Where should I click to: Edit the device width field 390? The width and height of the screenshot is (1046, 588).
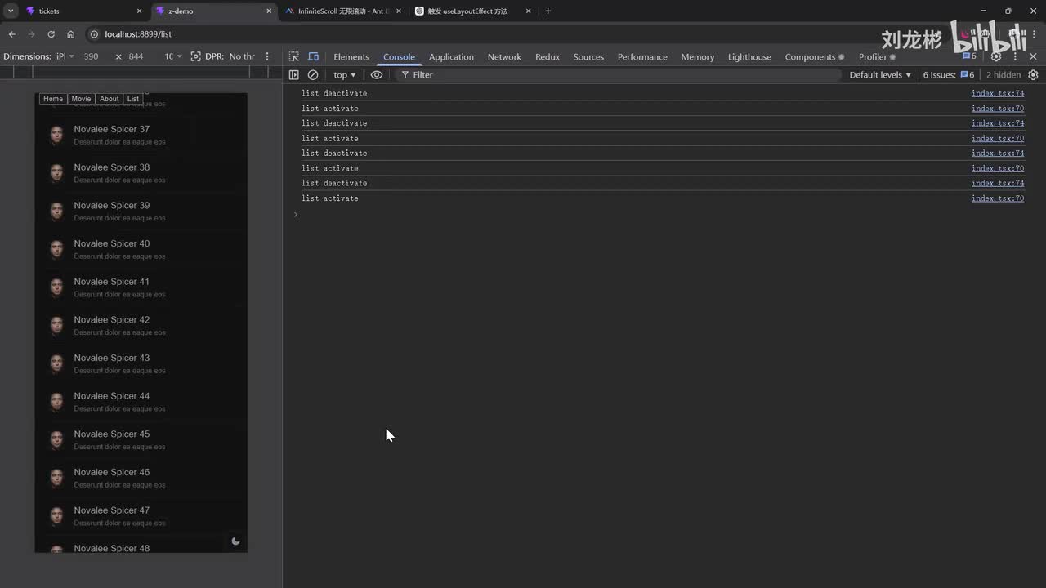click(92, 56)
